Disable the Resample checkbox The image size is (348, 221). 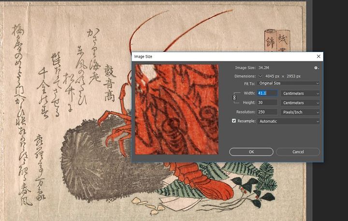[234, 120]
